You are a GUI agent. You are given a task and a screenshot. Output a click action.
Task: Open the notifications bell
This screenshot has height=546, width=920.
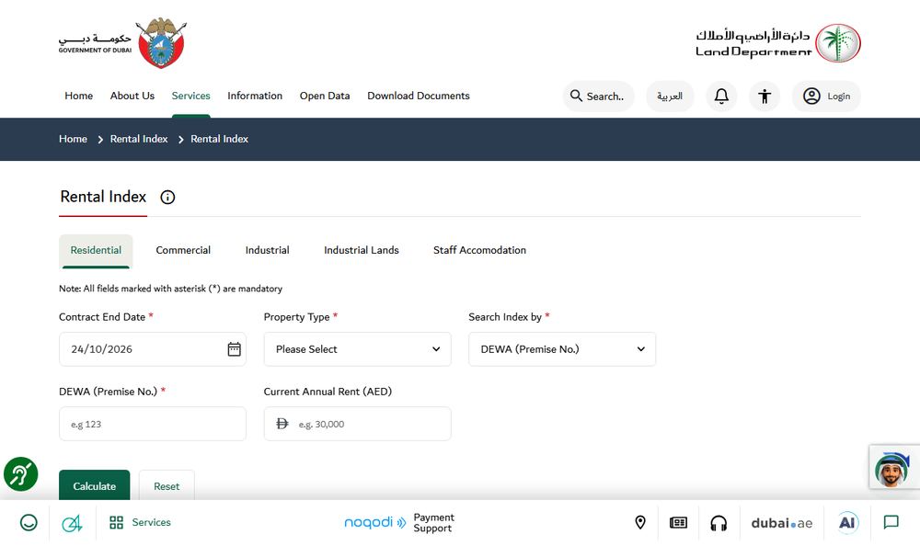[x=721, y=97]
